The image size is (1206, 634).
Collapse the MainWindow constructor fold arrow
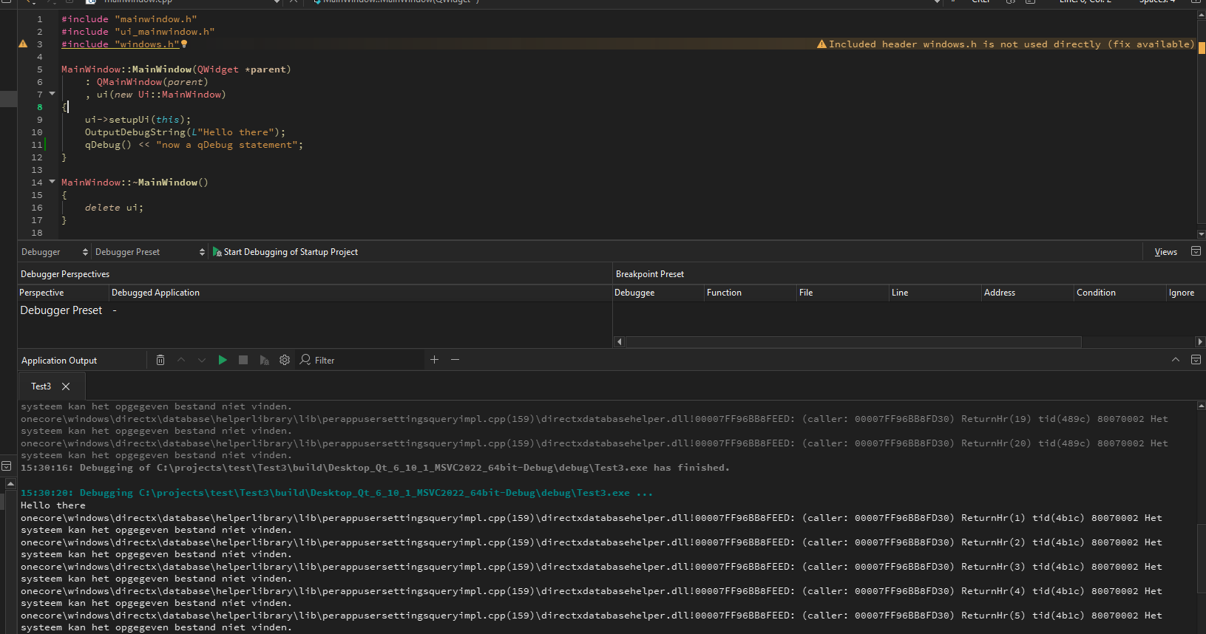point(52,94)
